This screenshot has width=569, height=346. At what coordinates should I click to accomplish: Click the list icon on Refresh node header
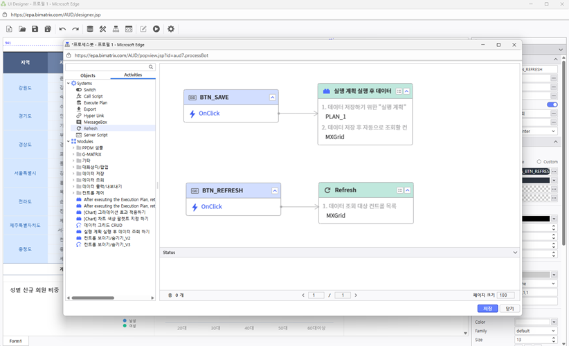click(399, 190)
